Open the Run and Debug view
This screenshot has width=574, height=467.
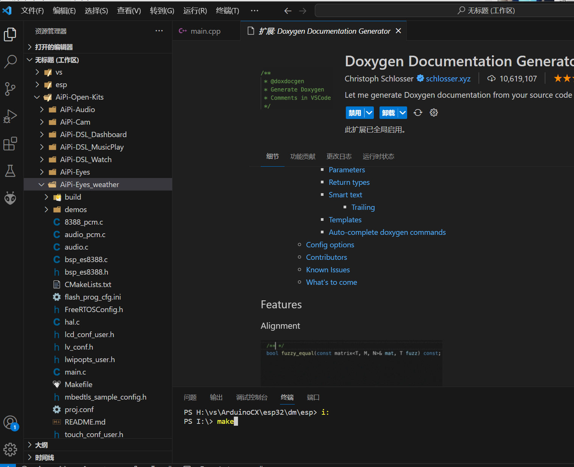(x=10, y=116)
